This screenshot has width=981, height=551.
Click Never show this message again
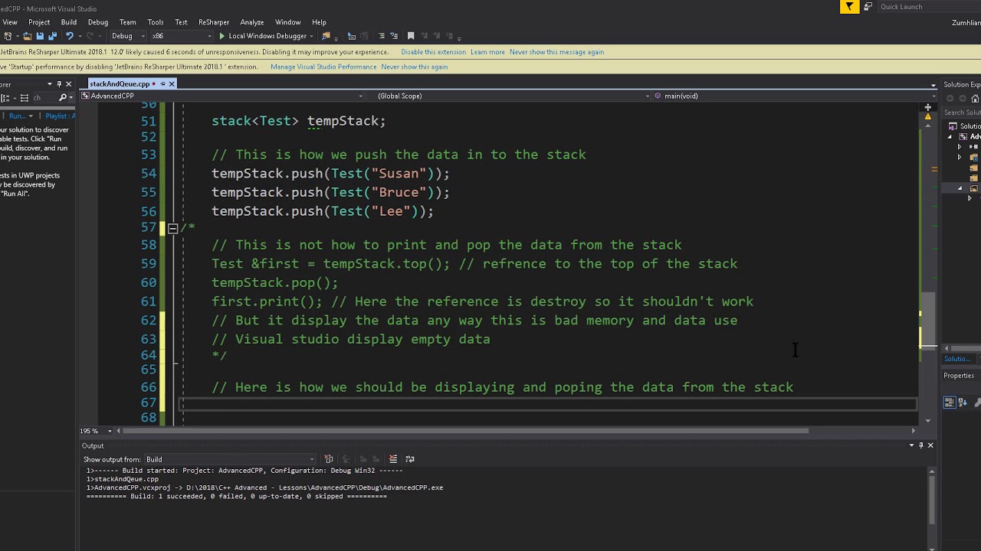tap(557, 52)
